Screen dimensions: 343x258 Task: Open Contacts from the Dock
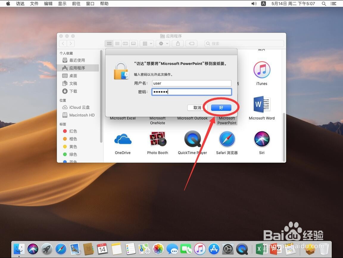(x=88, y=249)
